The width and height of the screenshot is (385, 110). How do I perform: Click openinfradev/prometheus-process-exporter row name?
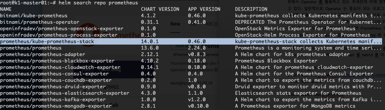coord(59,35)
